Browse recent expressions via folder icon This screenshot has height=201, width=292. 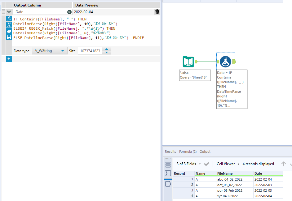coord(9,31)
